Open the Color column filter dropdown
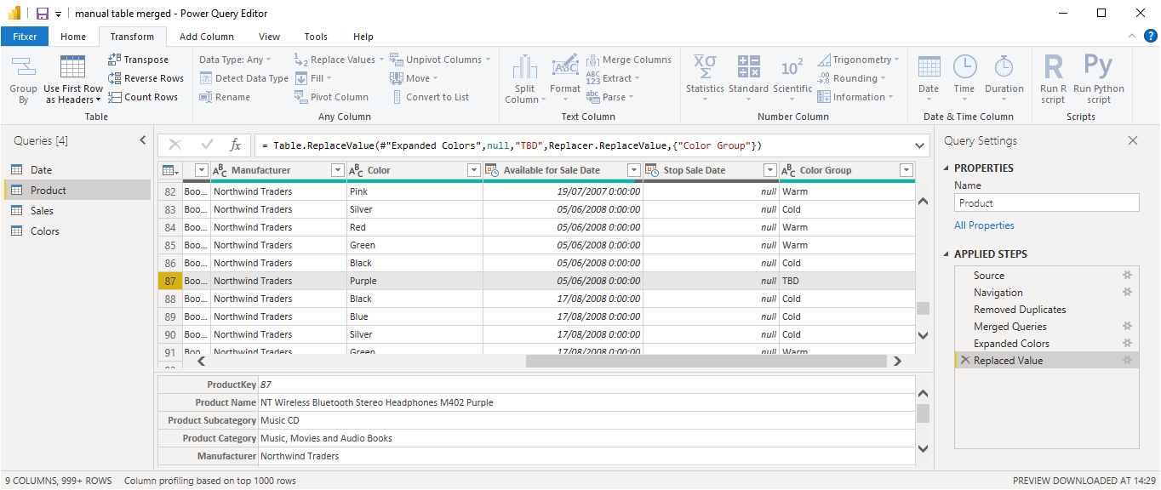The image size is (1161, 490). [474, 170]
